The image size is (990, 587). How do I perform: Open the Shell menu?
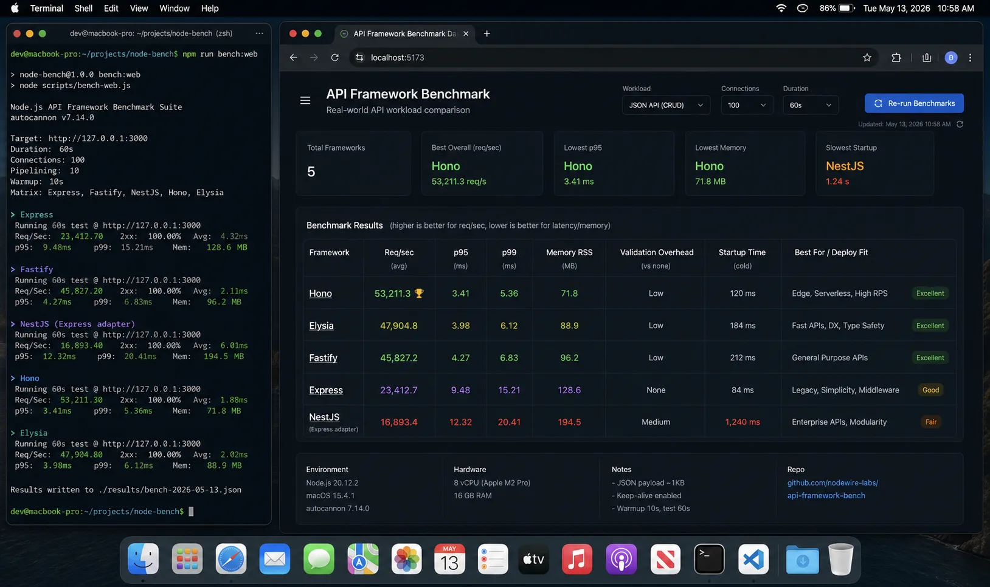[x=83, y=8]
